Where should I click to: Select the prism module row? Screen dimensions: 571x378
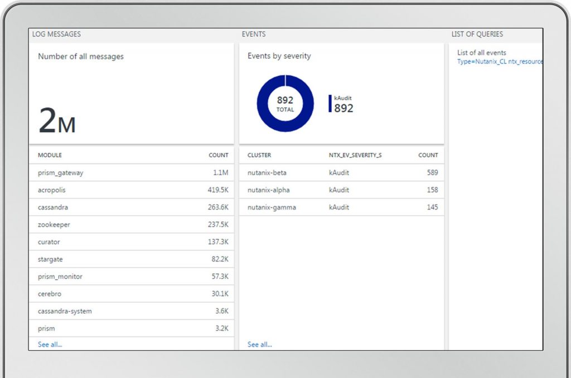pyautogui.click(x=132, y=328)
